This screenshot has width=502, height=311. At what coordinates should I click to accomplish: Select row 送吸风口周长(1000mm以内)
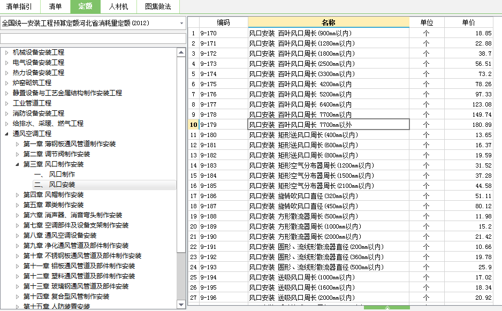[x=329, y=277]
